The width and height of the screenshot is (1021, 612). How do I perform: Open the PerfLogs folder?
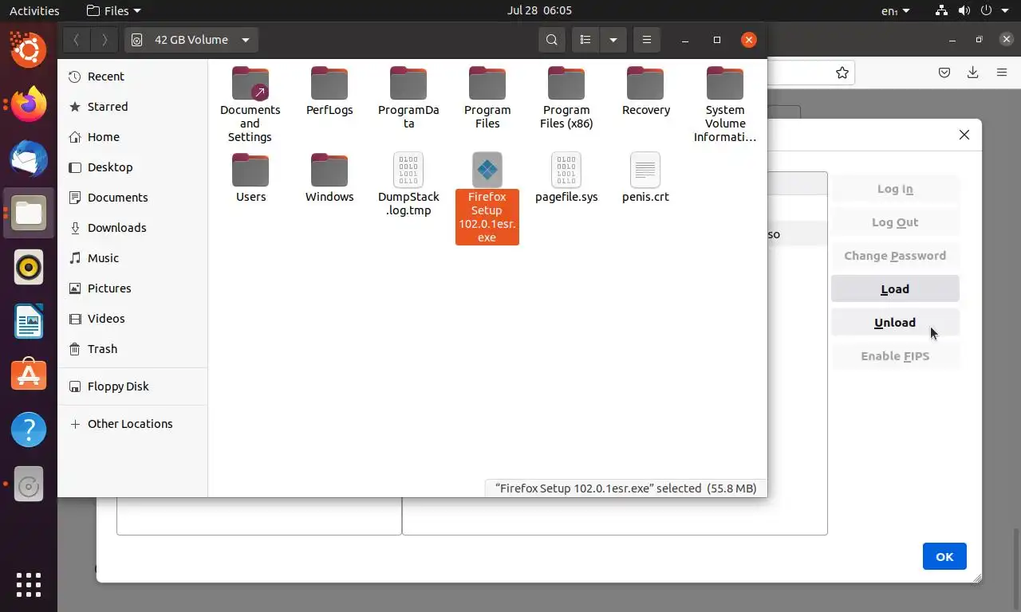coord(329,91)
